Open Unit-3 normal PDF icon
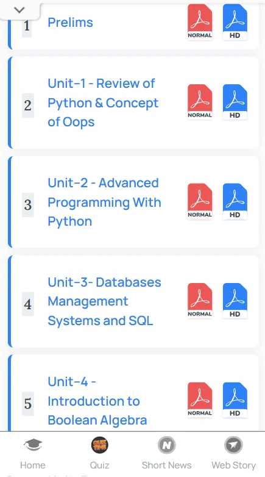The image size is (265, 477). tap(200, 301)
